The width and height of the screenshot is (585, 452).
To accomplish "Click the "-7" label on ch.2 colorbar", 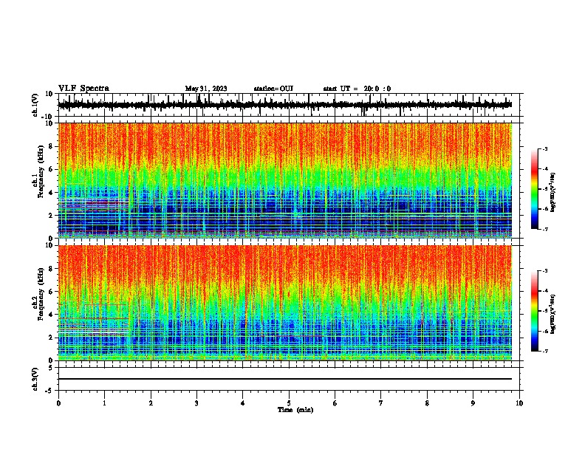I will pyautogui.click(x=545, y=351).
